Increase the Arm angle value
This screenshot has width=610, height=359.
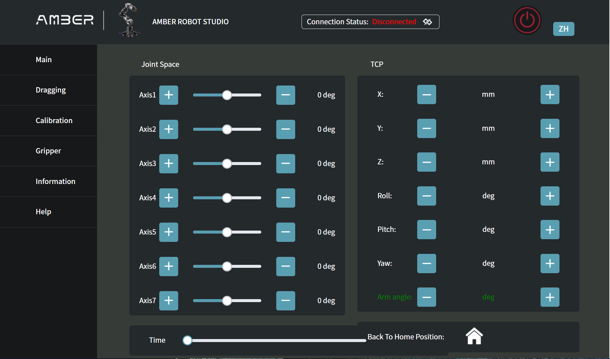tap(550, 297)
